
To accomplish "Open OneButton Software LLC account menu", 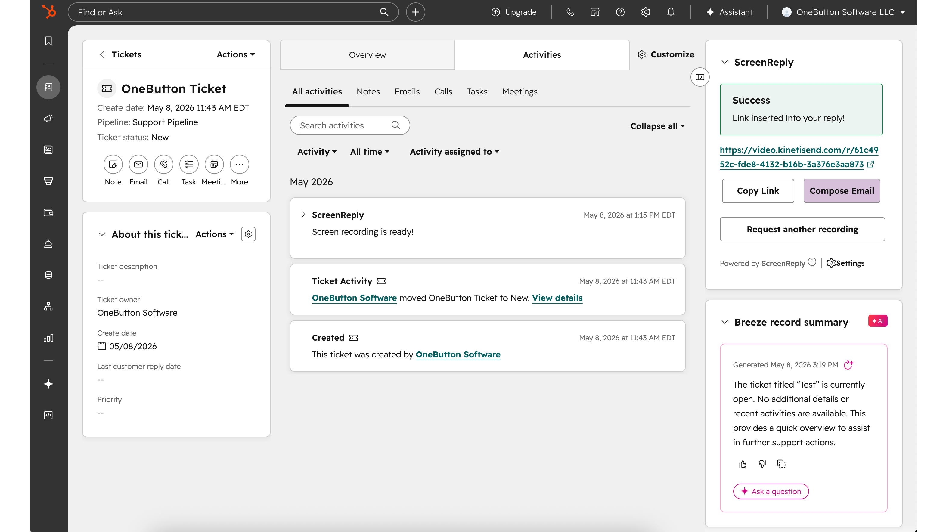I will [x=843, y=12].
